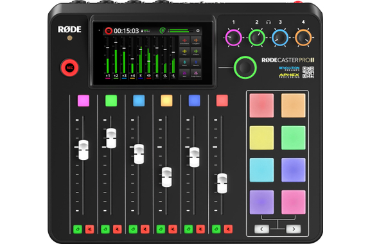Screen dimensions: 370x244
Task: Click the headphone icon above the knobs
Action: tap(269, 22)
